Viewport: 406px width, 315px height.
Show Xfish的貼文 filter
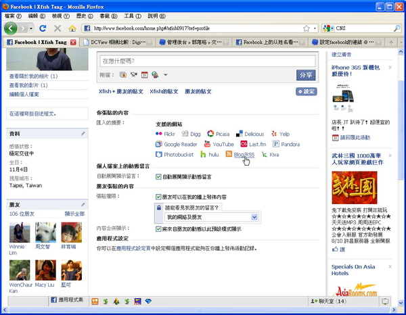[x=164, y=91]
